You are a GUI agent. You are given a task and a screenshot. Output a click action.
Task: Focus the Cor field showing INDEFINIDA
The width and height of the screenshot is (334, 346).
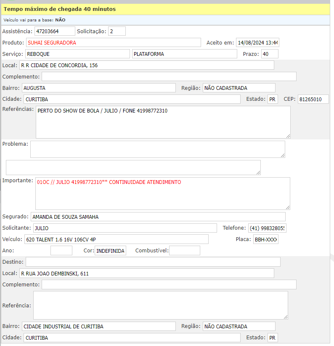(x=110, y=251)
